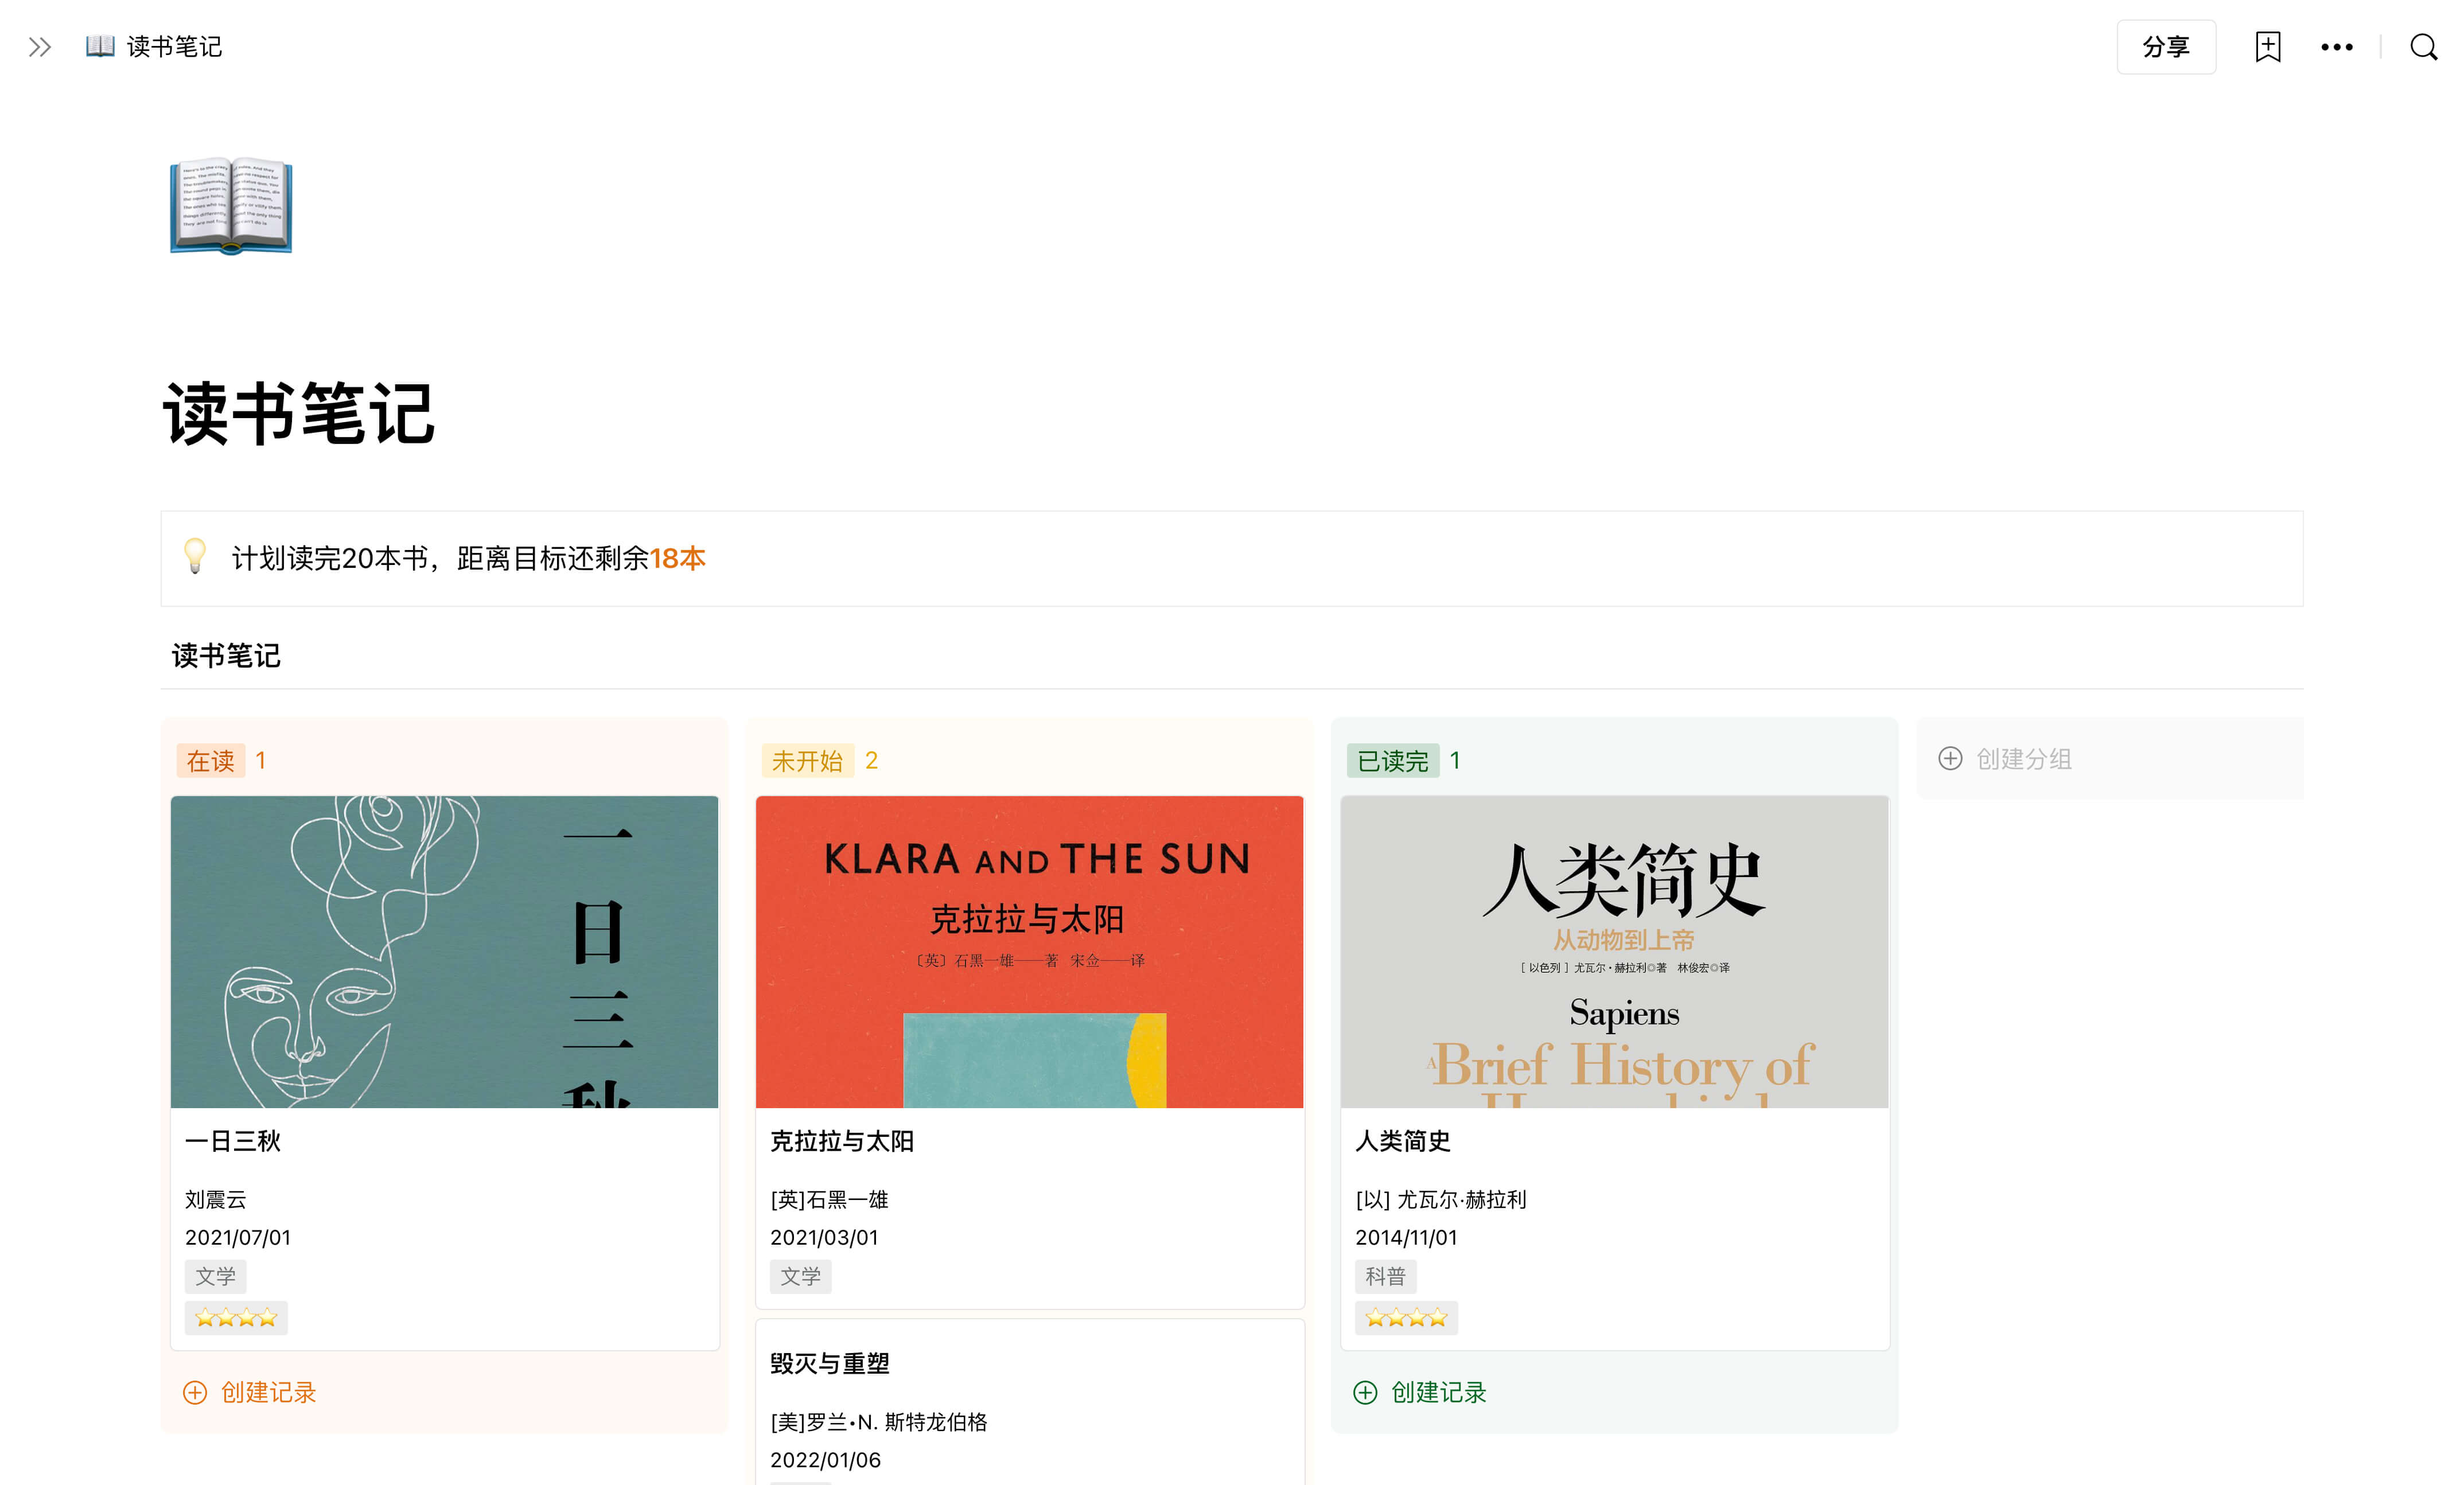Viewport: 2464px width, 1485px height.
Task: Click date 2014/11/01
Action: click(x=1406, y=1237)
